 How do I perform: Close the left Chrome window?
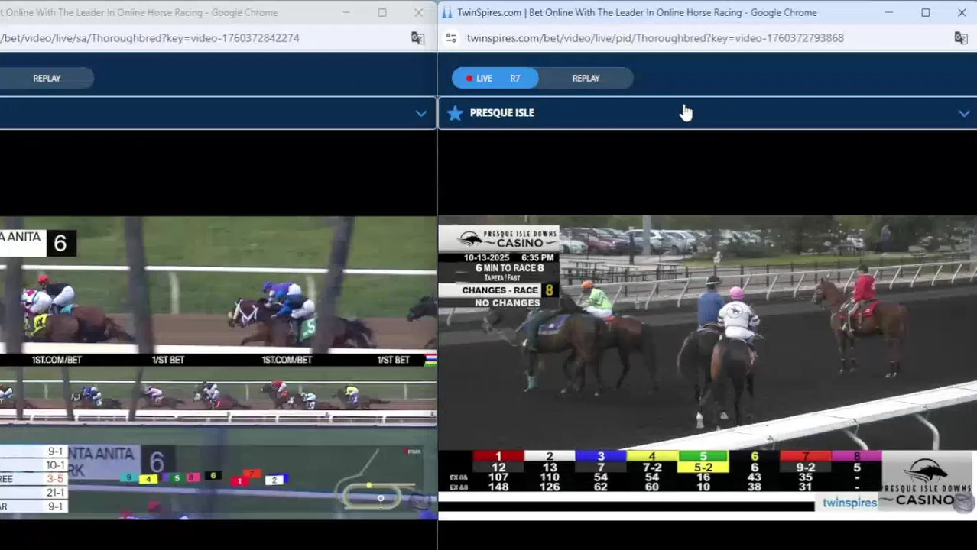[418, 12]
